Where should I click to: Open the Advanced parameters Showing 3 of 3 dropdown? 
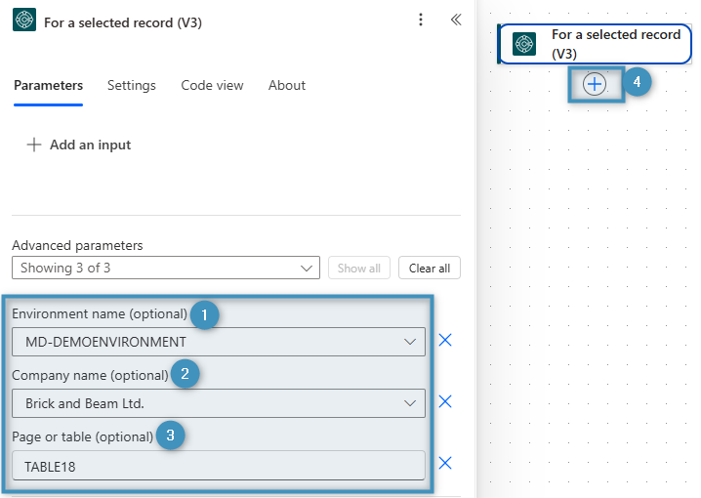(x=166, y=268)
